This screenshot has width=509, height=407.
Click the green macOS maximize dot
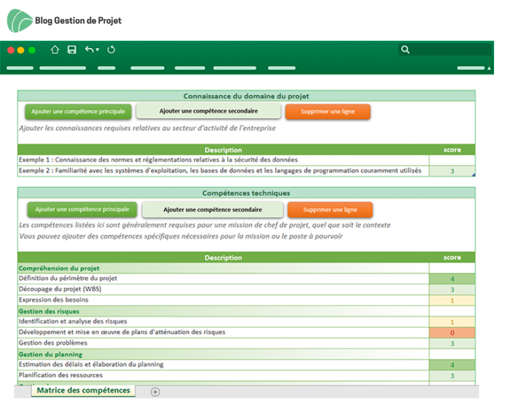click(32, 50)
